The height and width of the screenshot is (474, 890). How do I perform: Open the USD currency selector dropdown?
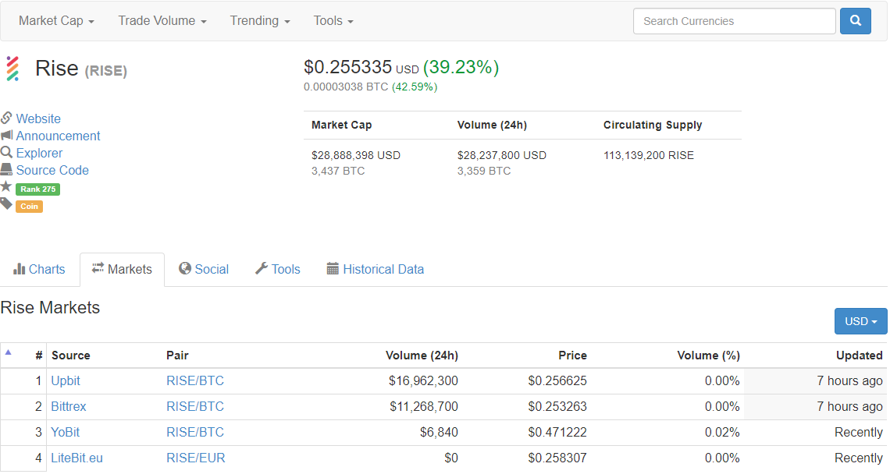click(860, 321)
